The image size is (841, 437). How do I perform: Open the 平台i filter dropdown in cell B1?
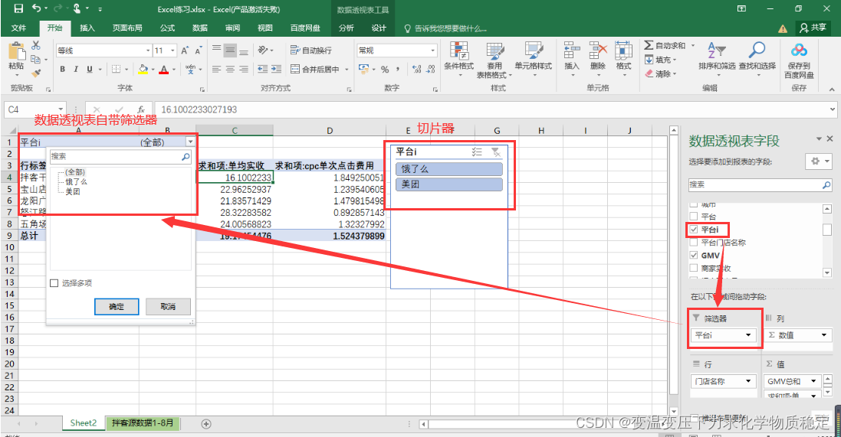click(x=190, y=142)
